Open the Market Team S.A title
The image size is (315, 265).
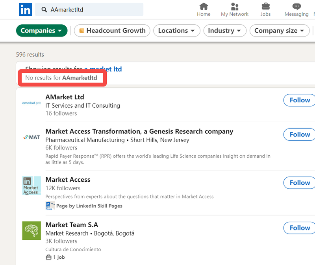[x=72, y=225]
